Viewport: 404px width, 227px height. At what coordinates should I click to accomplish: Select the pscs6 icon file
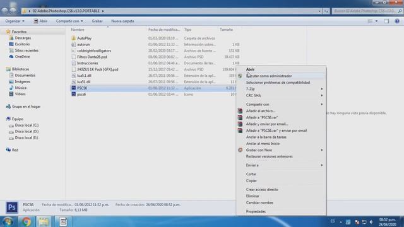(81, 95)
